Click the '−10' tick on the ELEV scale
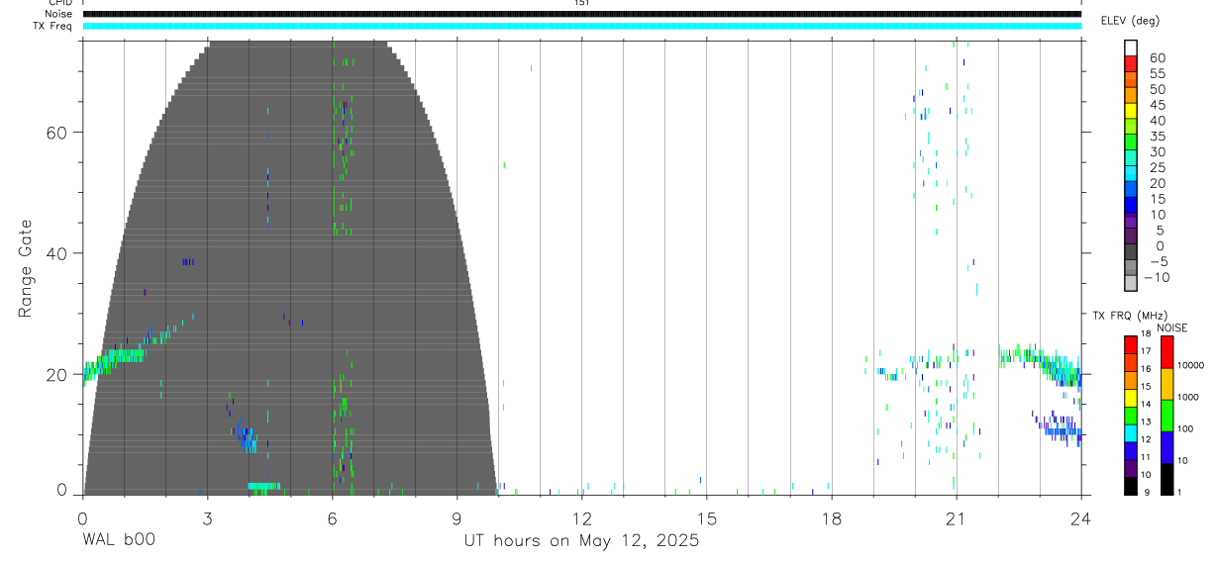This screenshot has width=1216, height=561. click(x=1157, y=277)
